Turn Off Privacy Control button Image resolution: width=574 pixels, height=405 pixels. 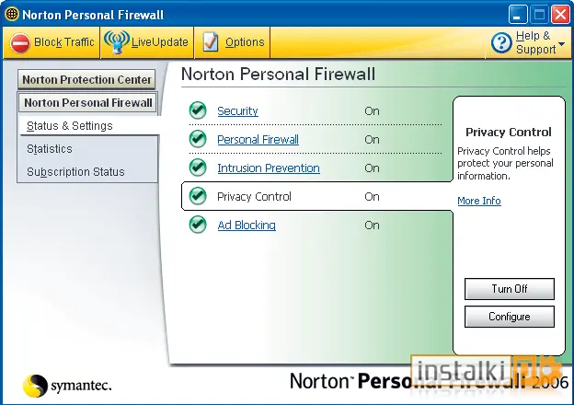pos(510,289)
